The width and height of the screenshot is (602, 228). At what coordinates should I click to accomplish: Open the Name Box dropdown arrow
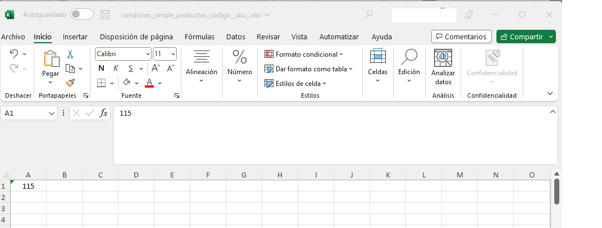(52, 113)
